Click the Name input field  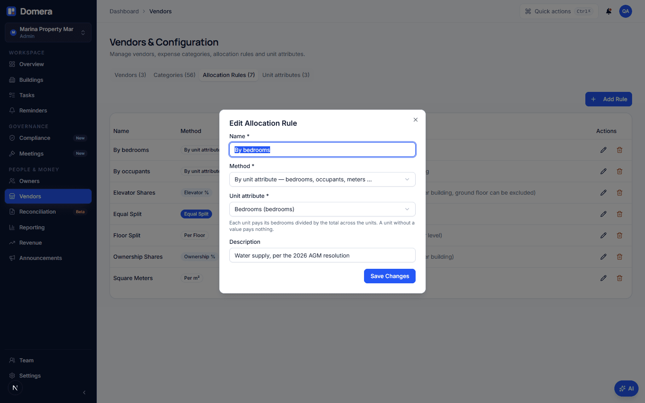[x=322, y=150]
